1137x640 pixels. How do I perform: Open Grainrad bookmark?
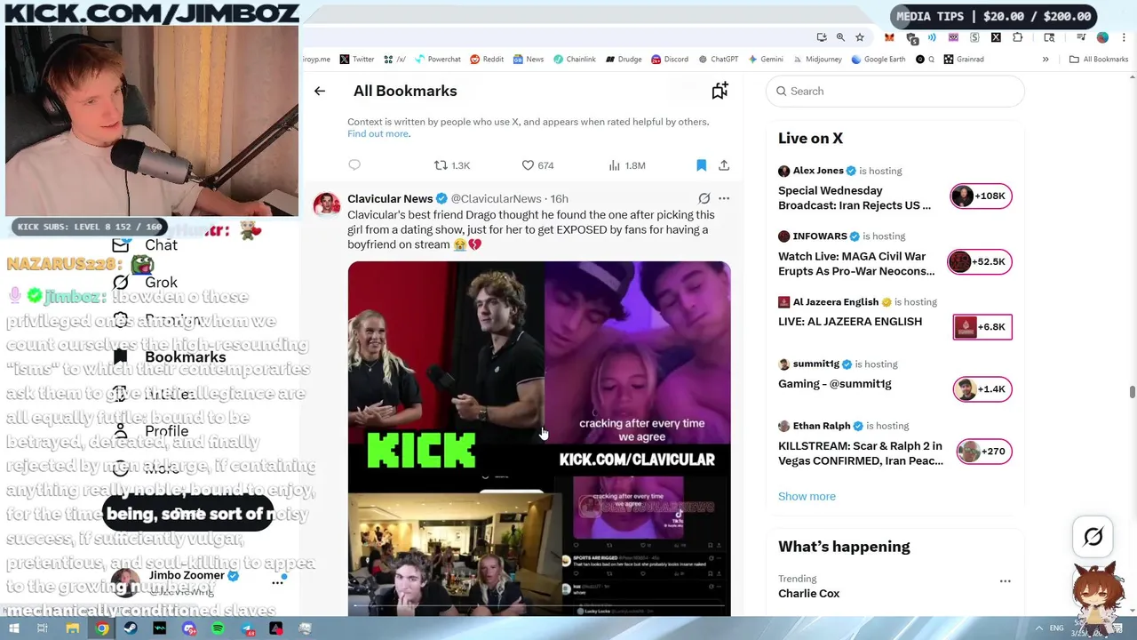[964, 60]
